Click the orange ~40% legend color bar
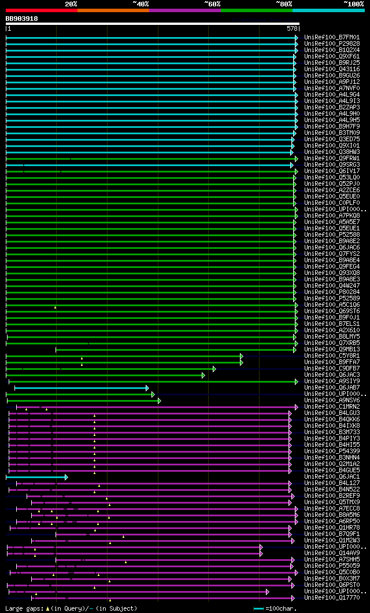The height and width of the screenshot is (613, 370). pyautogui.click(x=113, y=10)
